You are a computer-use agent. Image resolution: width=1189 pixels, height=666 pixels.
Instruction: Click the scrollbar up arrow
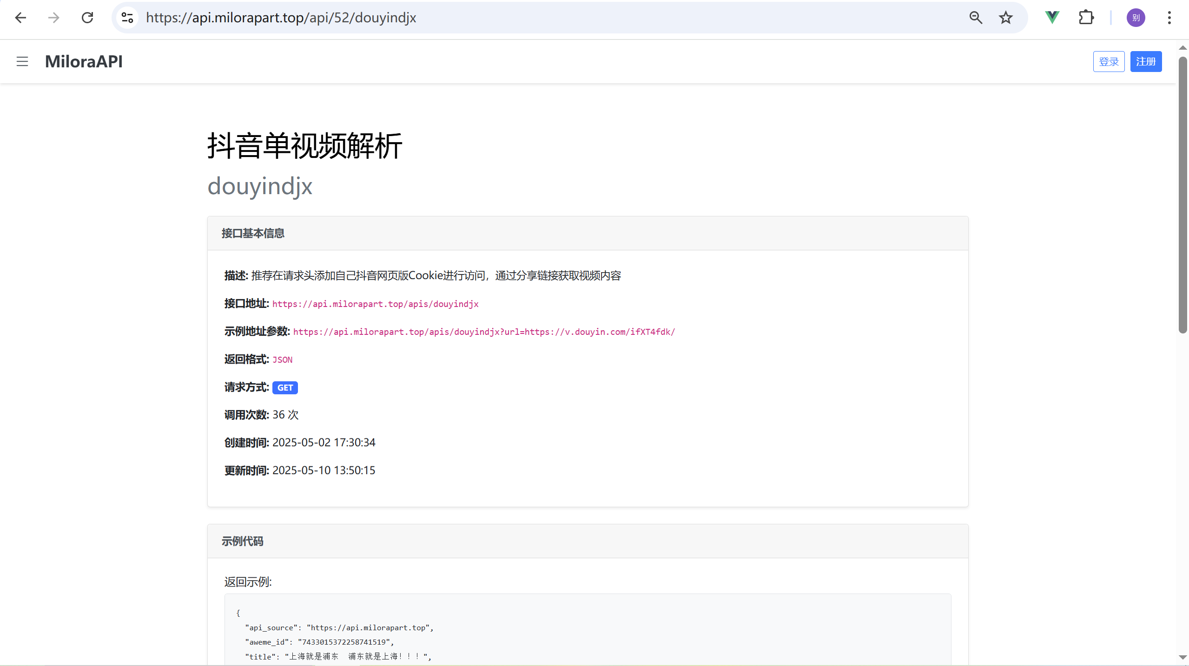tap(1182, 47)
